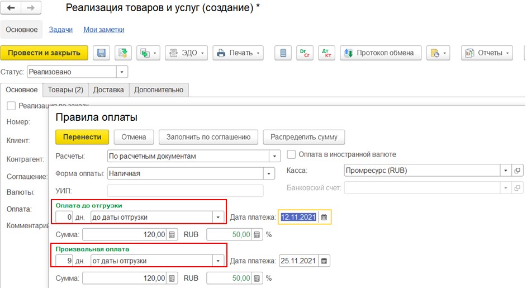Click the back navigation arrow
Screen dimensions: 527x288
click(12, 8)
